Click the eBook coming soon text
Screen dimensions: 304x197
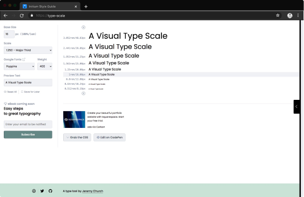point(21,104)
